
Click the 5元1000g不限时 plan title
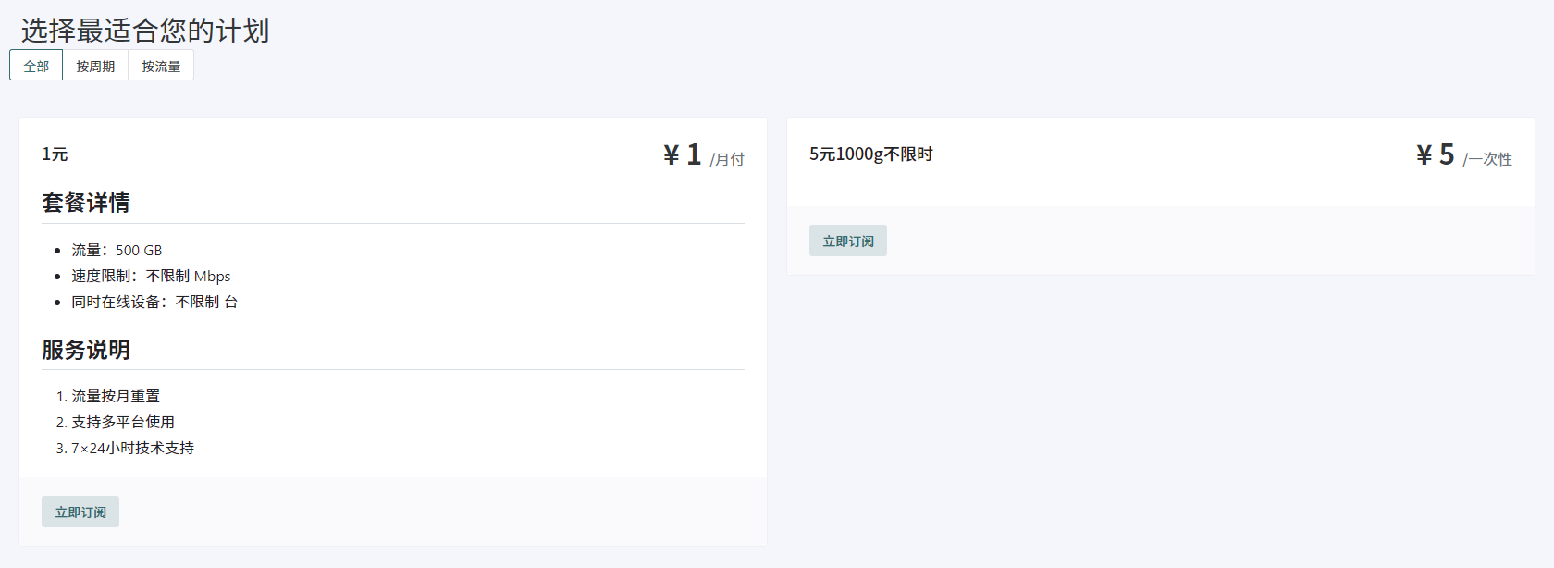point(870,154)
